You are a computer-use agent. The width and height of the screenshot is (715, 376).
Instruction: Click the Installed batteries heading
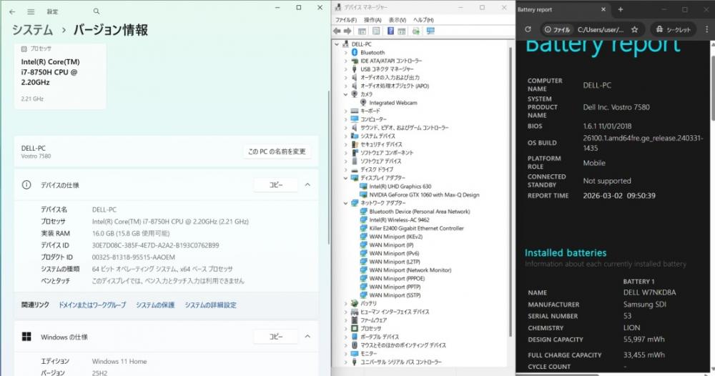pyautogui.click(x=566, y=253)
